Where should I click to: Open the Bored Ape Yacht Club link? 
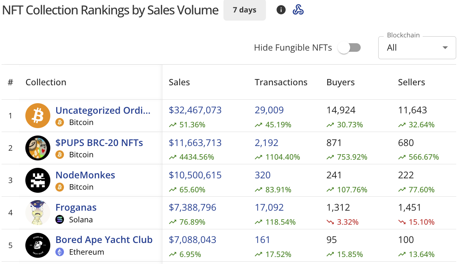104,240
